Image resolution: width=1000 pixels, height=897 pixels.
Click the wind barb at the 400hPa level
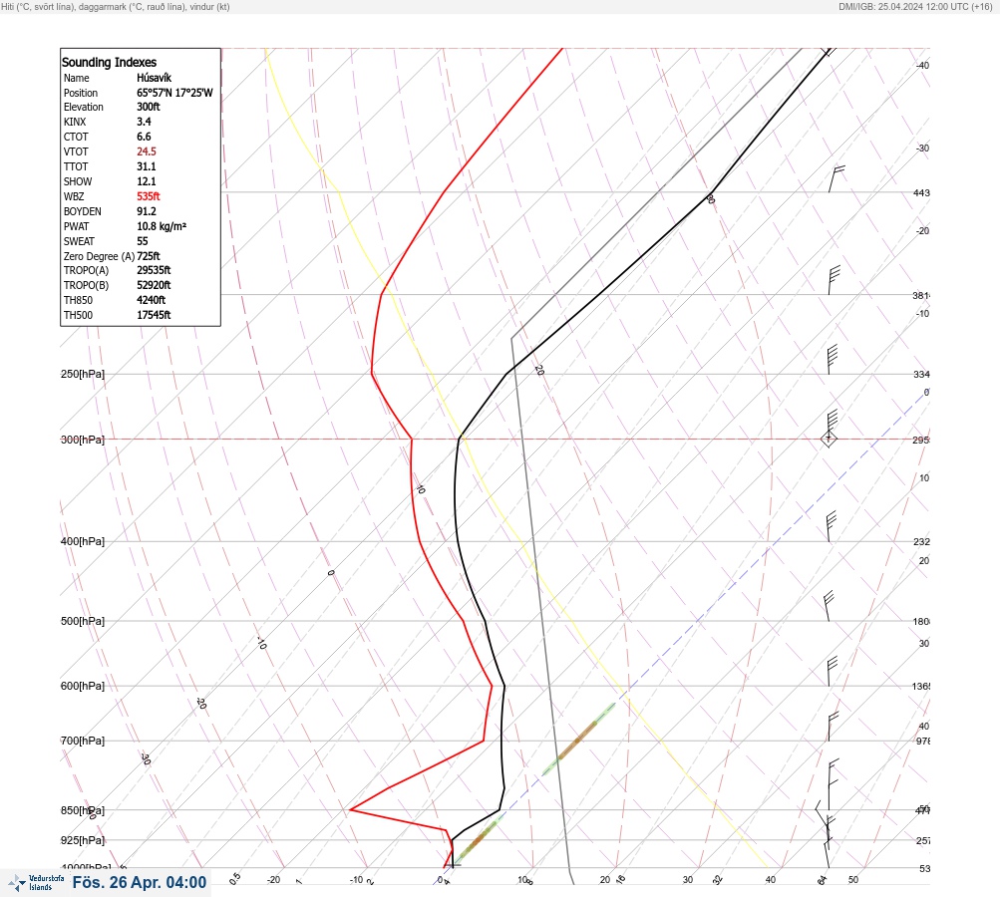click(x=831, y=526)
